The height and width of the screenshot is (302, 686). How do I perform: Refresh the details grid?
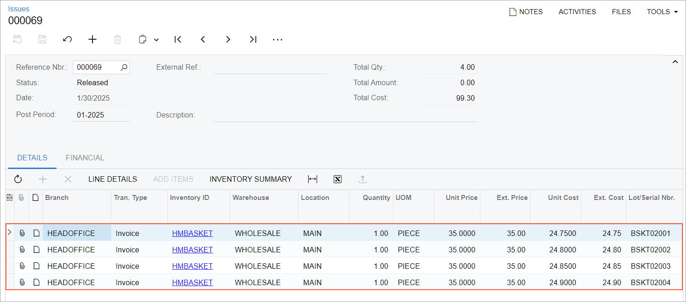tap(18, 179)
